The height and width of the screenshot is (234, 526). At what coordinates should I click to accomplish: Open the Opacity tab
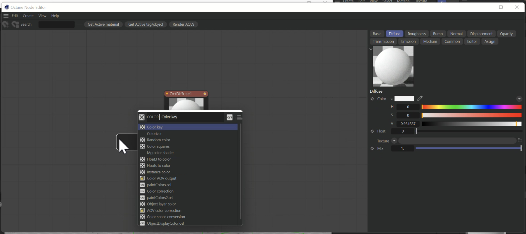click(x=506, y=34)
